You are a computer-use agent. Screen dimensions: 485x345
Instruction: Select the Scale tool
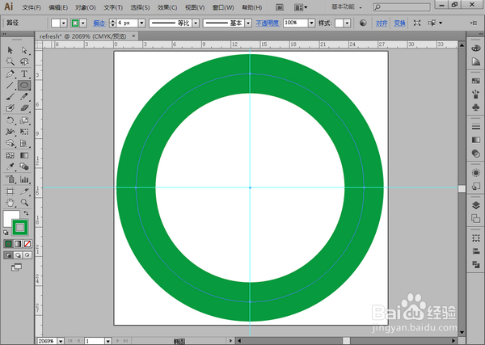click(24, 120)
